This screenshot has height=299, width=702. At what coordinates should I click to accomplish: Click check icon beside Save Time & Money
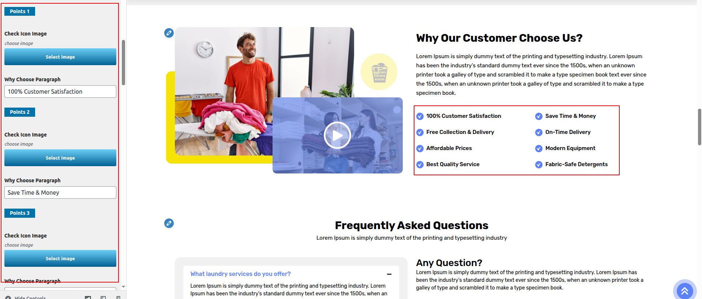pyautogui.click(x=539, y=116)
